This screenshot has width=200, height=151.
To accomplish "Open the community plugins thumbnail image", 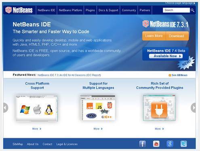I will [159, 108].
